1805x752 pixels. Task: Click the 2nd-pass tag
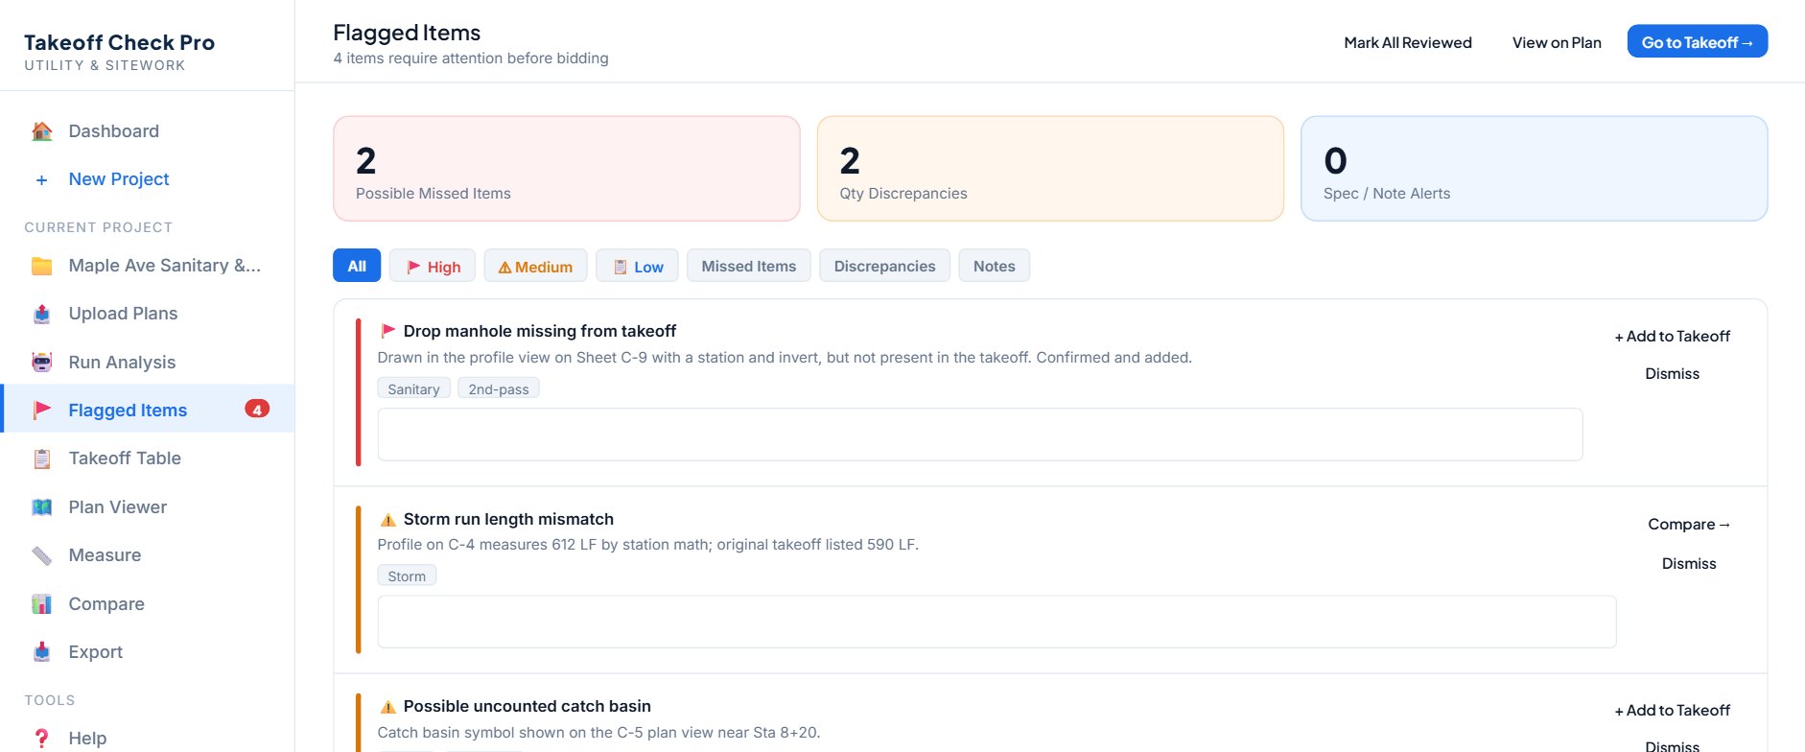click(x=499, y=388)
